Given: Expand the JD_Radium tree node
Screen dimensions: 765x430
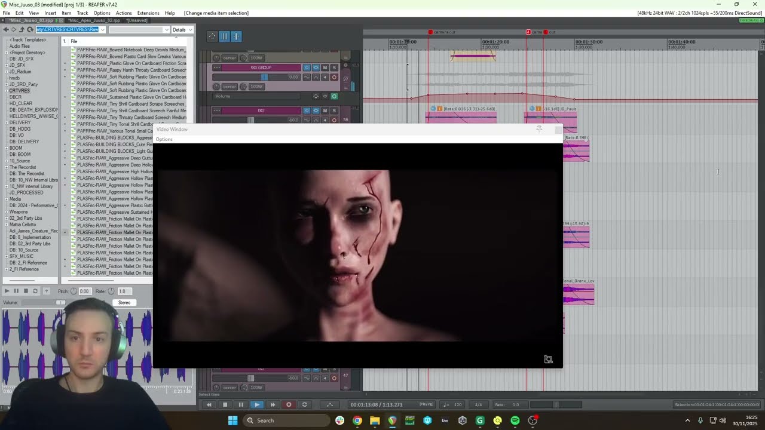Looking at the screenshot, I should point(7,72).
